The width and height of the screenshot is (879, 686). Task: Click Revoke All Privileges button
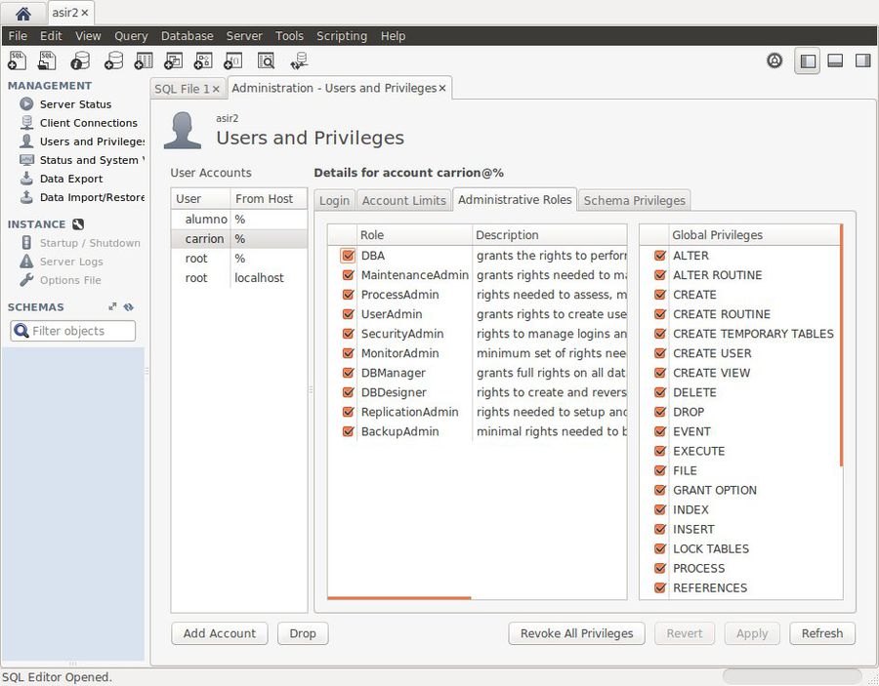[576, 633]
